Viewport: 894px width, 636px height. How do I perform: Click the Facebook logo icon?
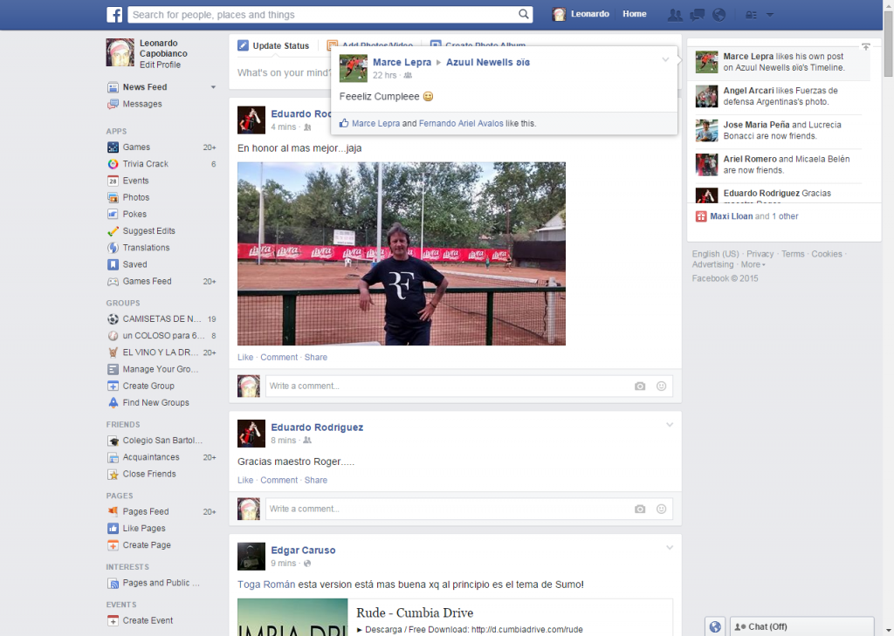[114, 14]
